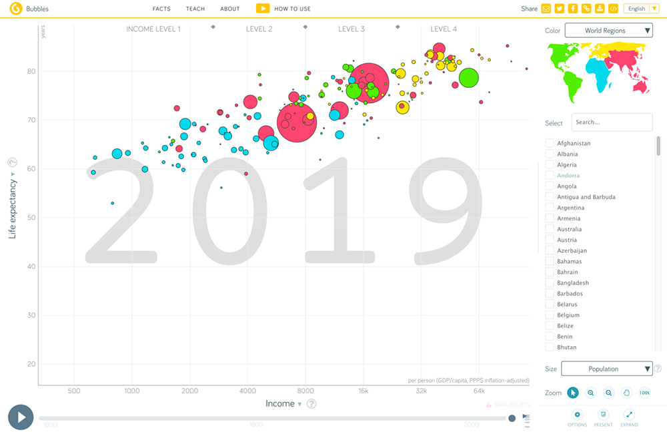Viewport: 667px width, 432px height.
Task: Open the World Regions color dropdown
Action: (x=608, y=30)
